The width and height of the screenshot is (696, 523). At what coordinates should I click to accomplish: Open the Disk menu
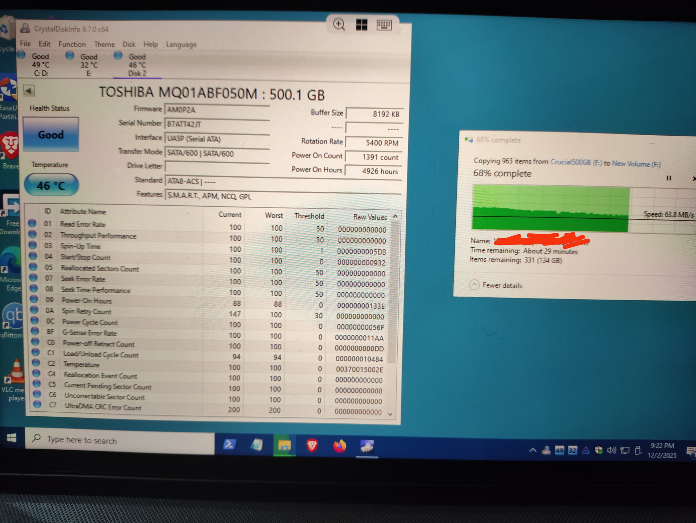(x=129, y=45)
